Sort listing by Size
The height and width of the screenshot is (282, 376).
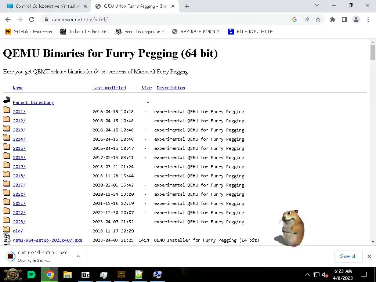click(147, 88)
